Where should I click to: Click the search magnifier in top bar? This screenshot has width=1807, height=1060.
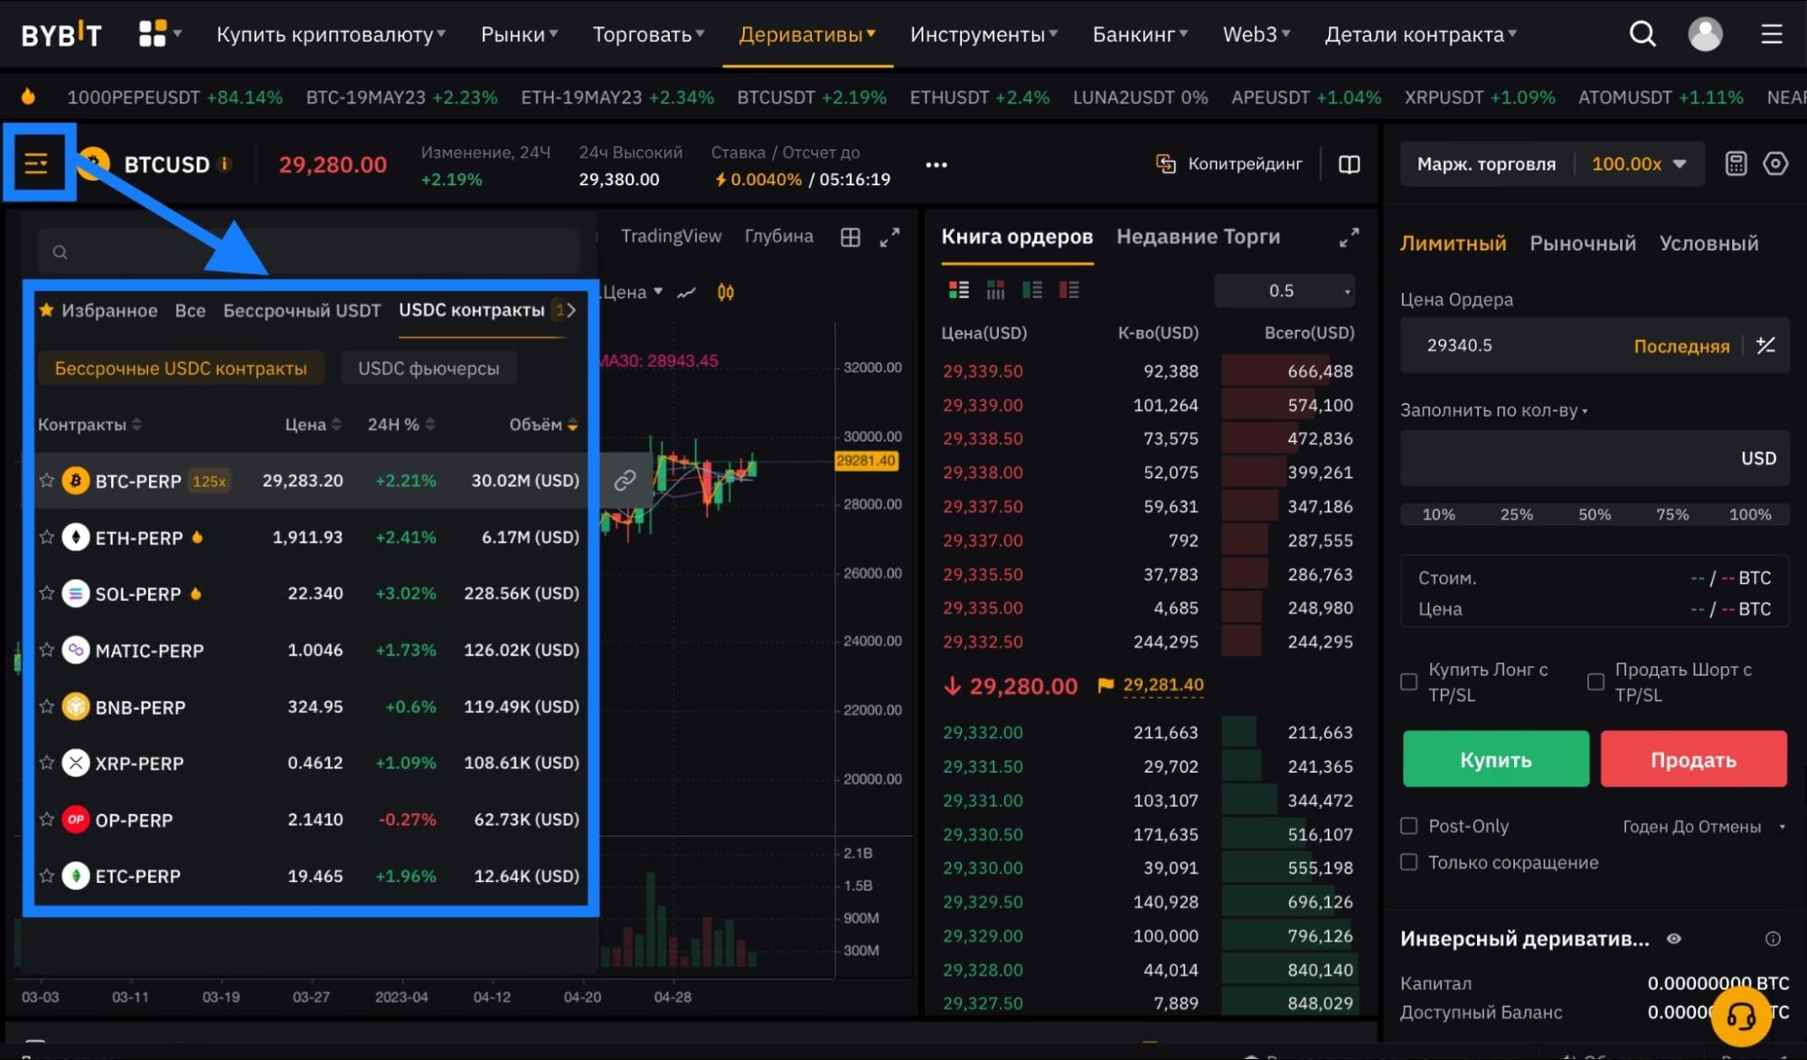coord(1642,34)
